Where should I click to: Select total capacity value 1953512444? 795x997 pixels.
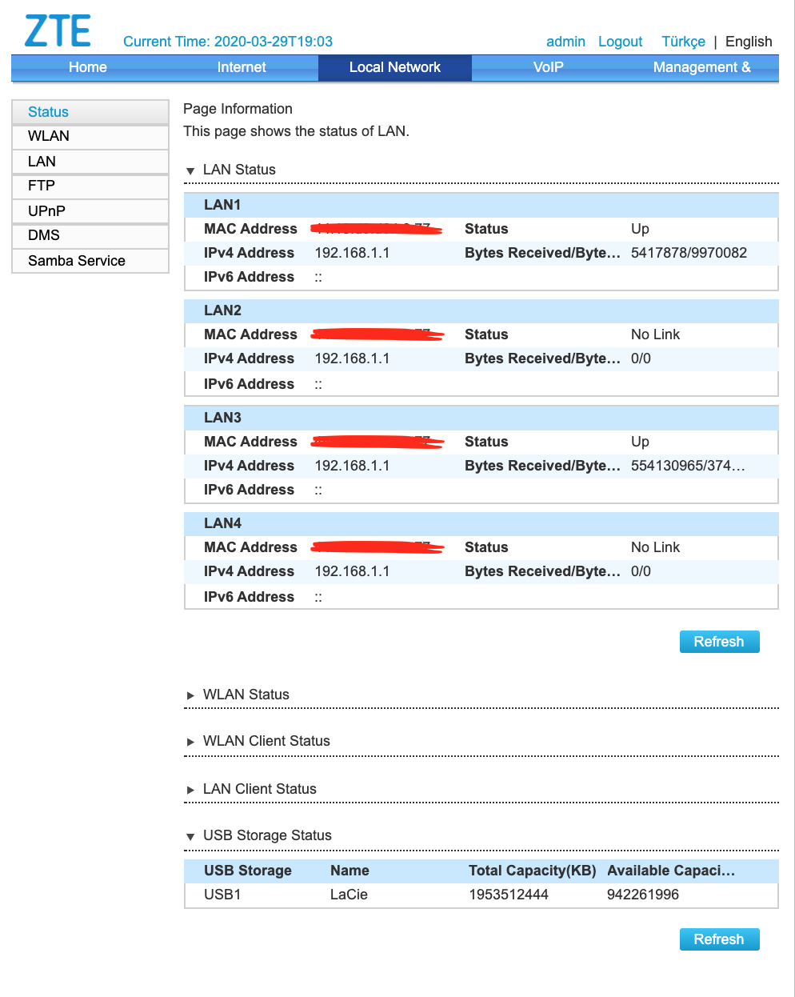(x=509, y=895)
